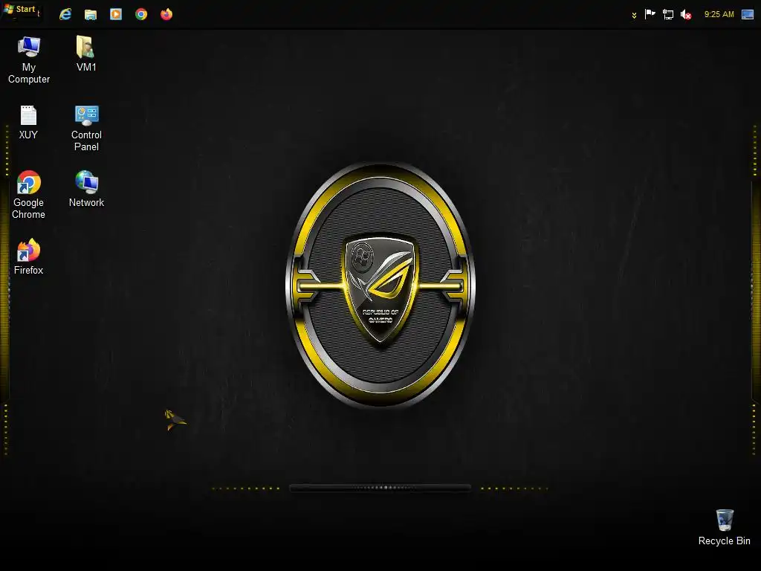Click the 9:25 AM clock
Screen dimensions: 761x571
coord(719,14)
